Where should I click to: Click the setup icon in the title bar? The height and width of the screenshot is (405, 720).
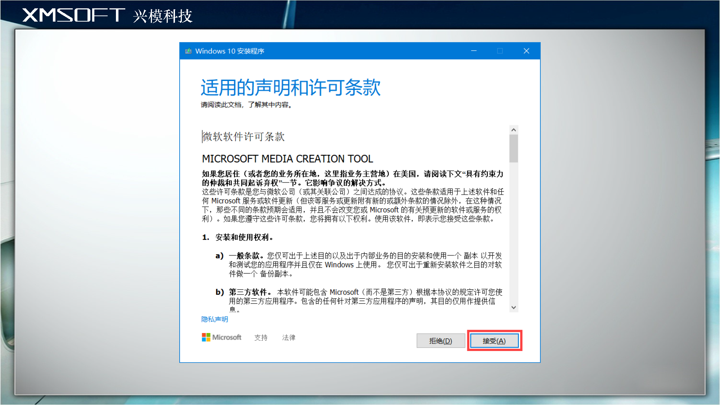[188, 51]
